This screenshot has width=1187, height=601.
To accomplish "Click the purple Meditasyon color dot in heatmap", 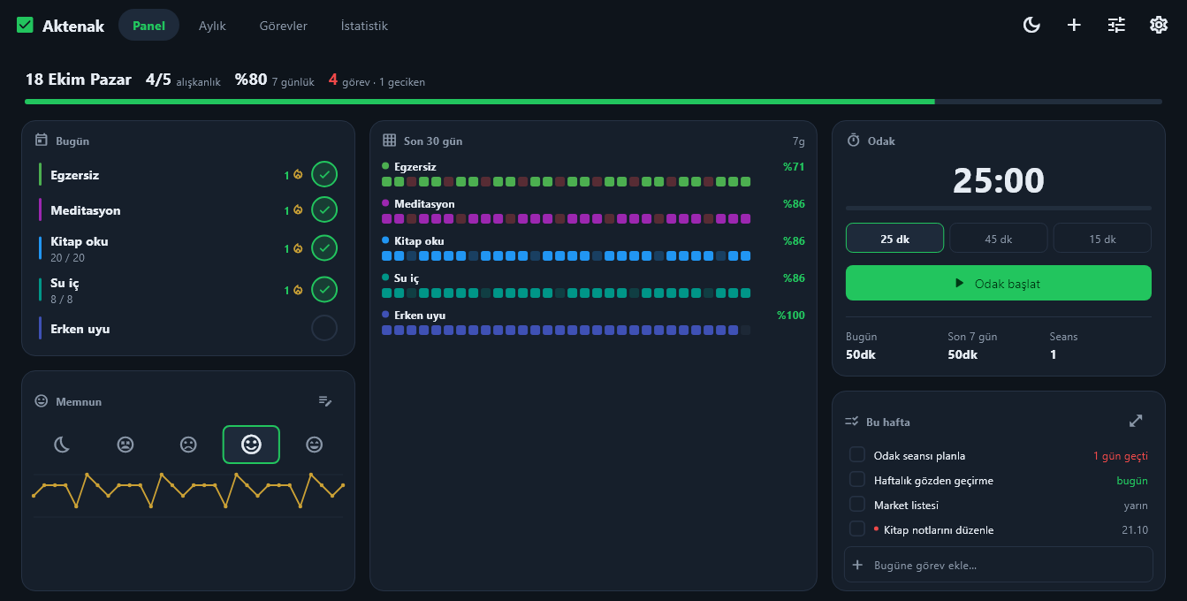I will point(385,202).
